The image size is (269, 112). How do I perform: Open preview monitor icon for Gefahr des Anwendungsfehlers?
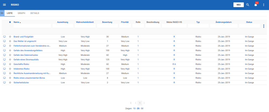(5, 50)
